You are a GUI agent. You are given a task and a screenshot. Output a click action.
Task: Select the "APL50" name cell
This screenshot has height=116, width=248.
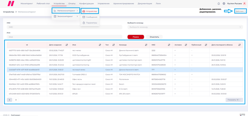87,94
